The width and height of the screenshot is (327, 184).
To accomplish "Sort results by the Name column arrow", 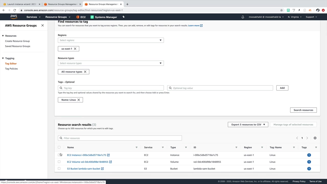I will [136, 147].
